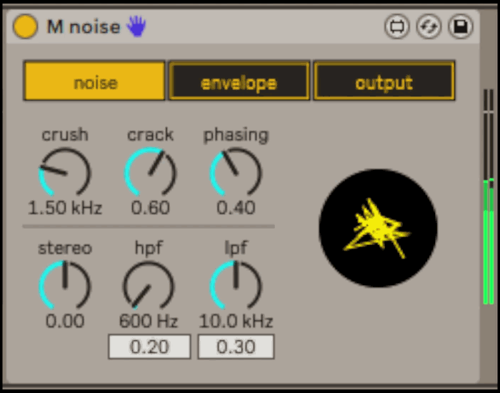The height and width of the screenshot is (393, 500).
Task: Click the 0.20 number field under hpf
Action: tap(149, 347)
